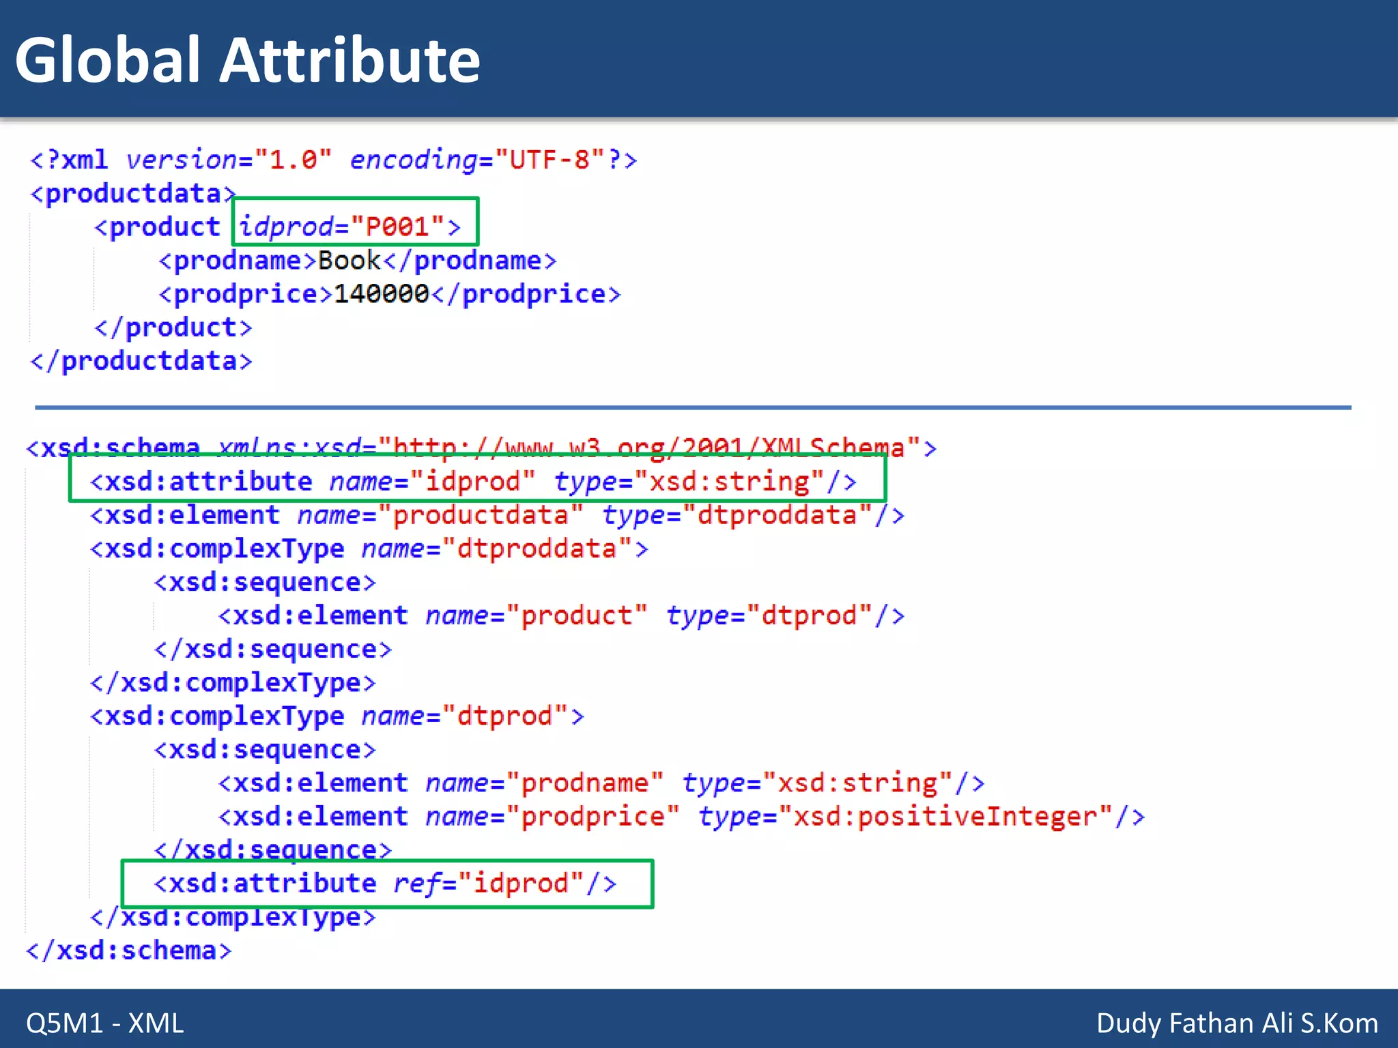Click the prodname Book element line
Image resolution: width=1398 pixels, height=1048 pixels.
point(358,260)
